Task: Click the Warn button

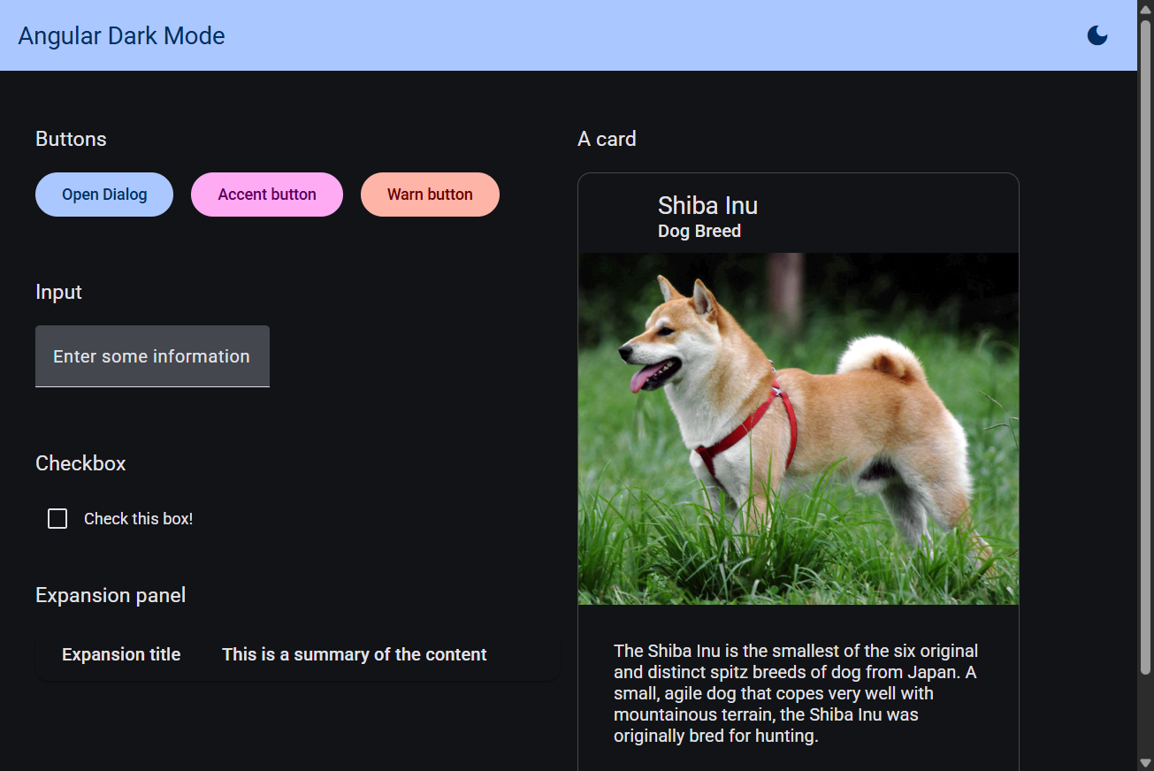Action: tap(430, 195)
